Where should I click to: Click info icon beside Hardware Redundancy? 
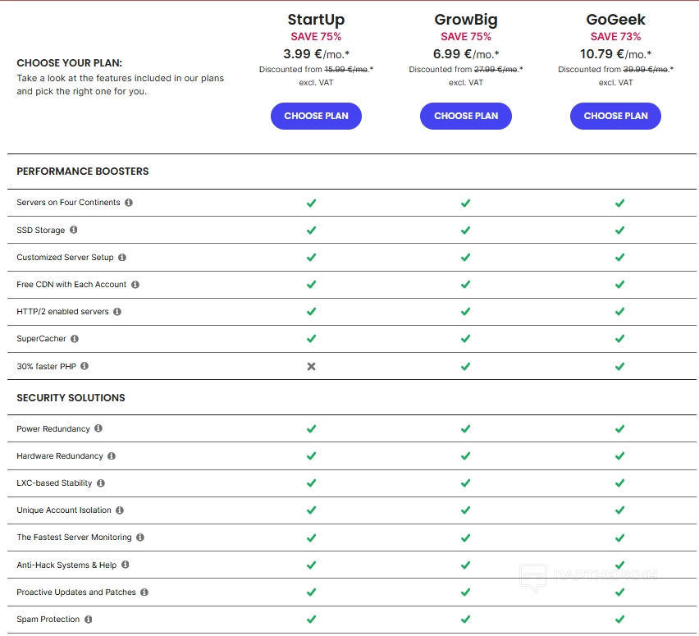[112, 455]
